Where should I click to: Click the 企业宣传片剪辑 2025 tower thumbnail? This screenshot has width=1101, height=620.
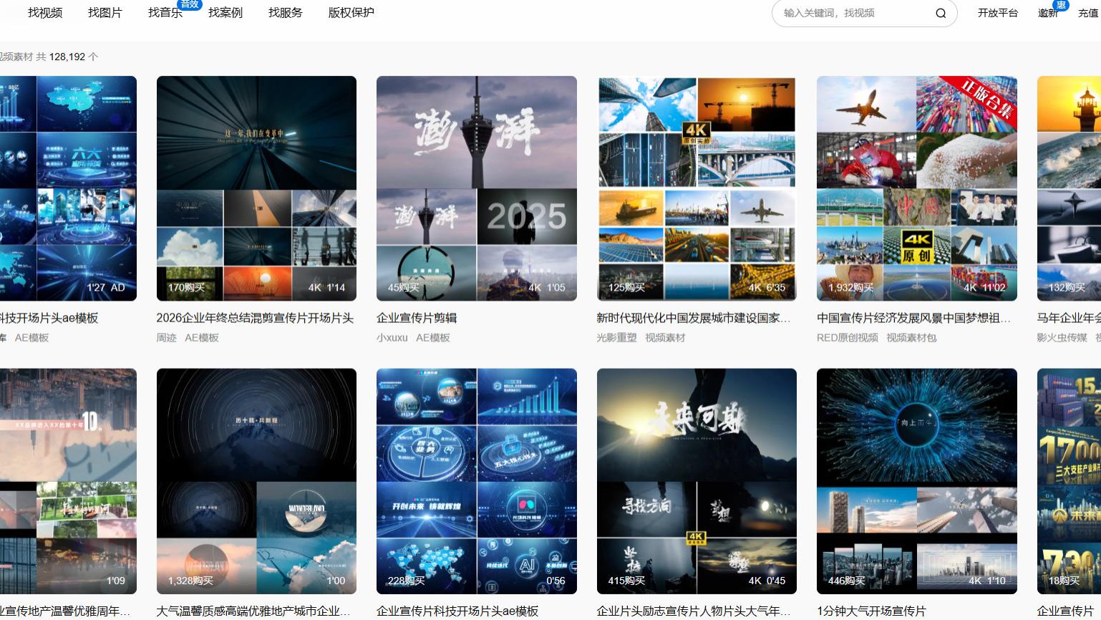476,188
